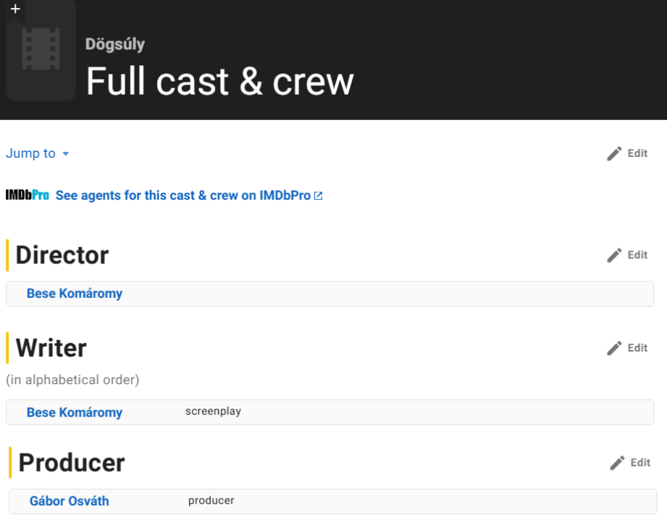The image size is (667, 523).
Task: Open Bese Komáromy under Director
Action: tap(75, 294)
